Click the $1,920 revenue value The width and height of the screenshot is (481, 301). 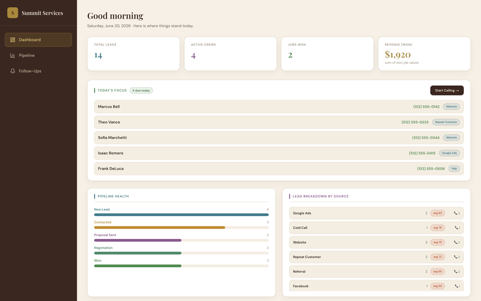[398, 54]
